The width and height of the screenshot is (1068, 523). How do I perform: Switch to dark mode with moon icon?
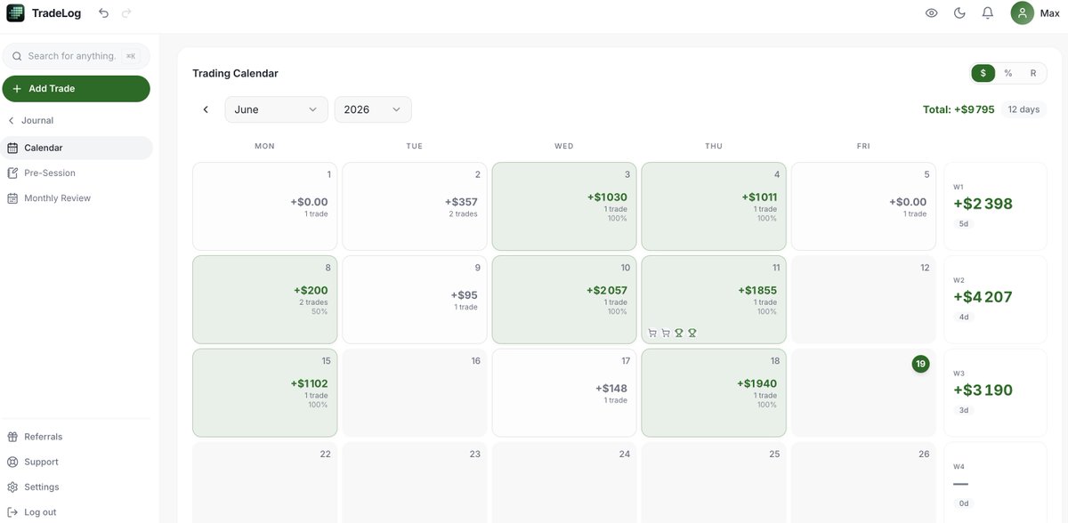pos(959,13)
